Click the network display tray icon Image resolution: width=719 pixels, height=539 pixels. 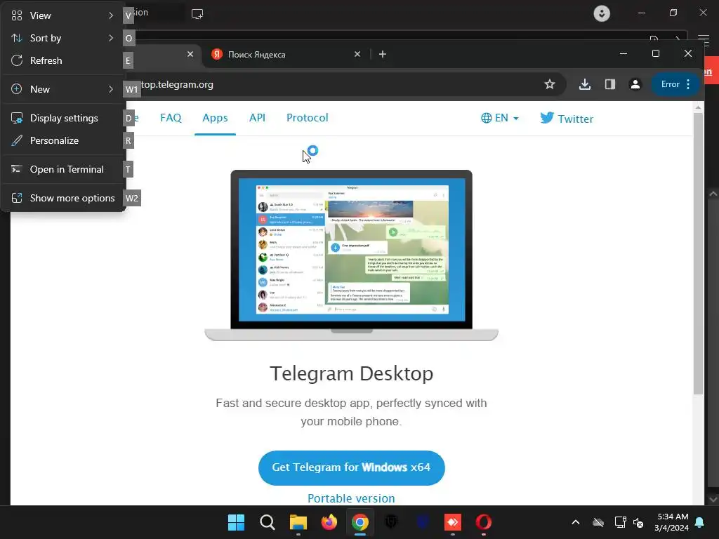click(620, 522)
